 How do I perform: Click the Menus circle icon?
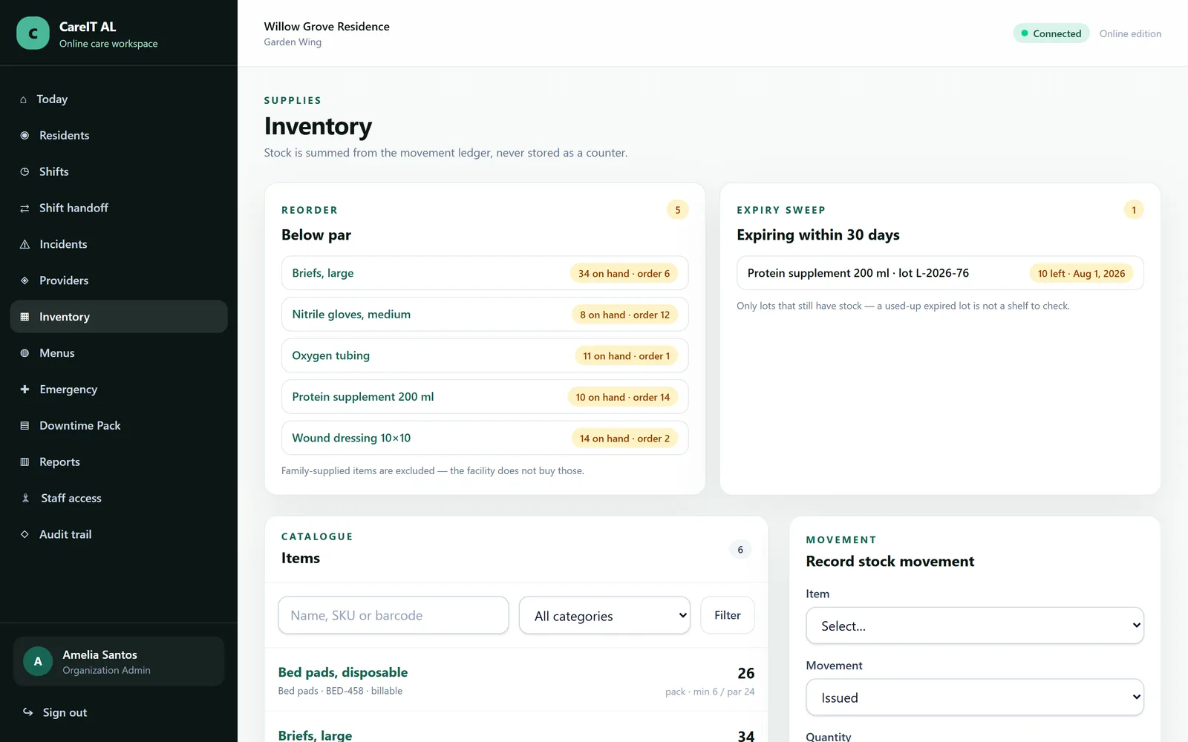(x=25, y=353)
